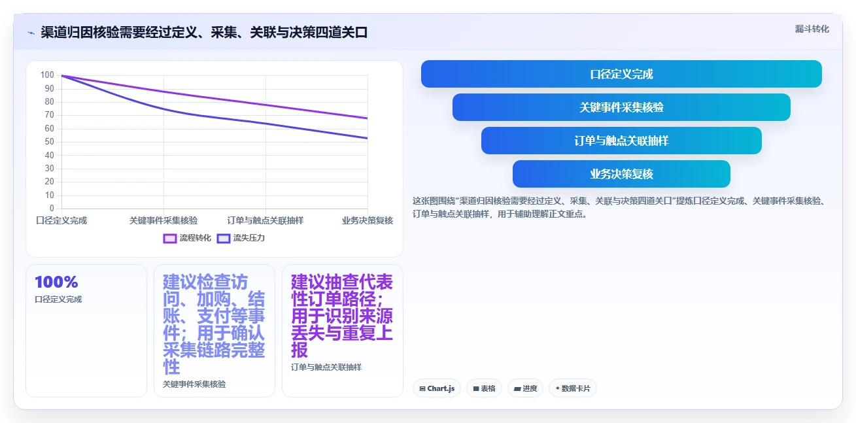The image size is (856, 423).
Task: Select the 口径定义完成 funnel bar
Action: (x=621, y=74)
